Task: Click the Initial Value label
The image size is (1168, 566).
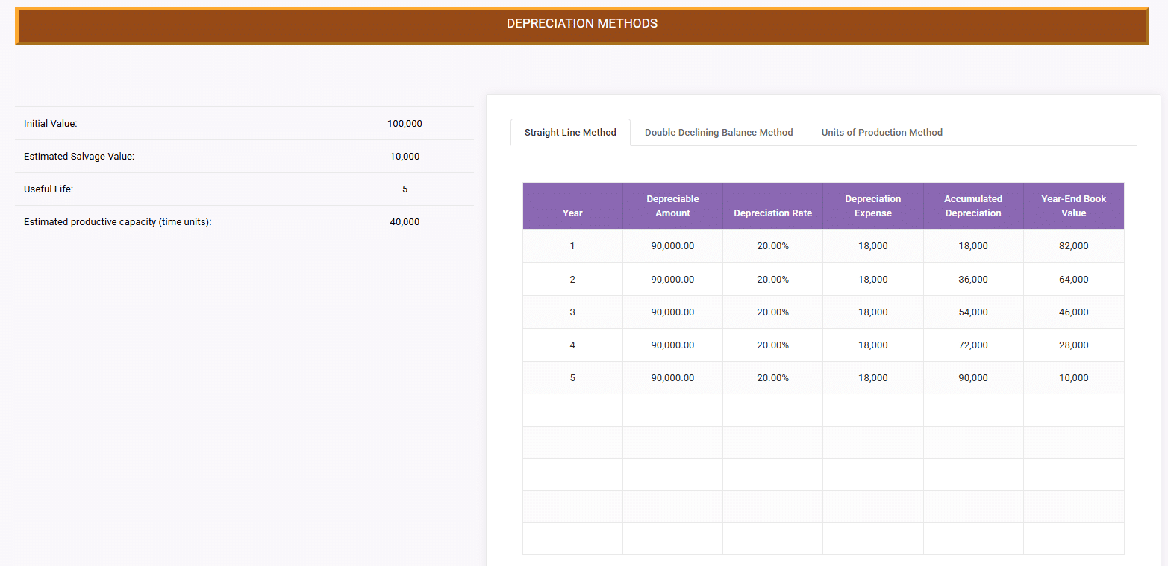Action: [x=51, y=124]
